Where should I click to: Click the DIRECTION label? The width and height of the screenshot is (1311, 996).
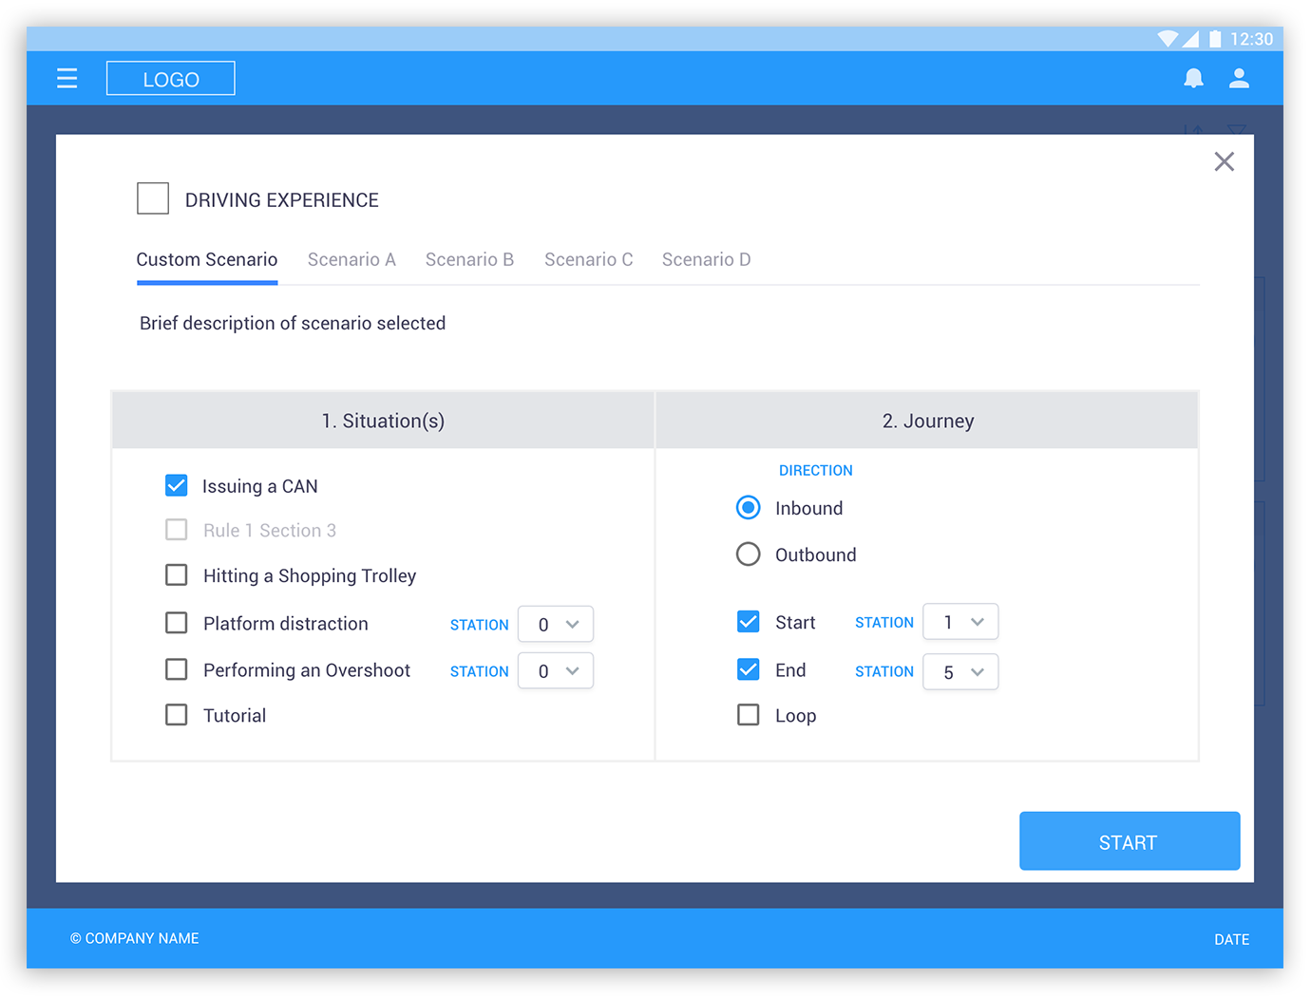[815, 470]
